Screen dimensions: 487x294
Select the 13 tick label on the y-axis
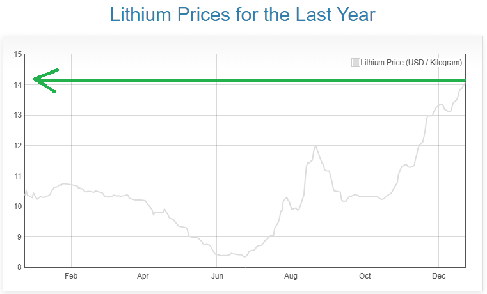tap(18, 115)
